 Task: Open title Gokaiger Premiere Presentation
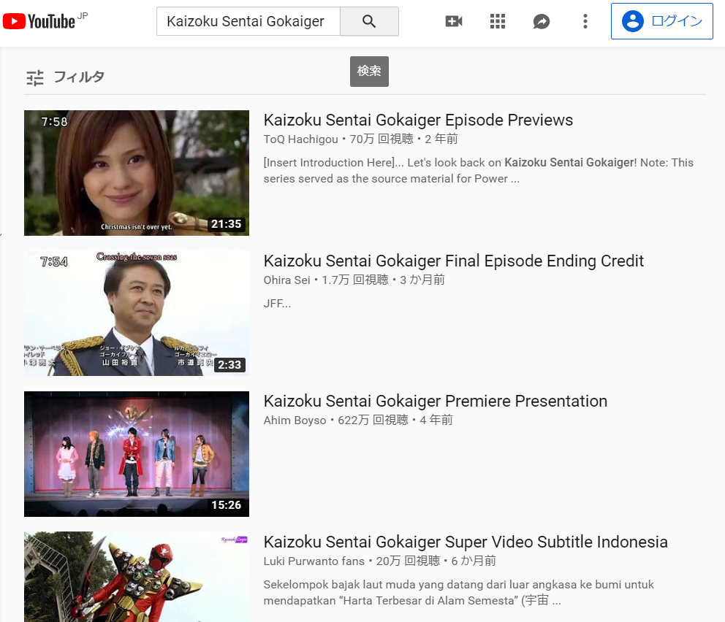pyautogui.click(x=435, y=402)
